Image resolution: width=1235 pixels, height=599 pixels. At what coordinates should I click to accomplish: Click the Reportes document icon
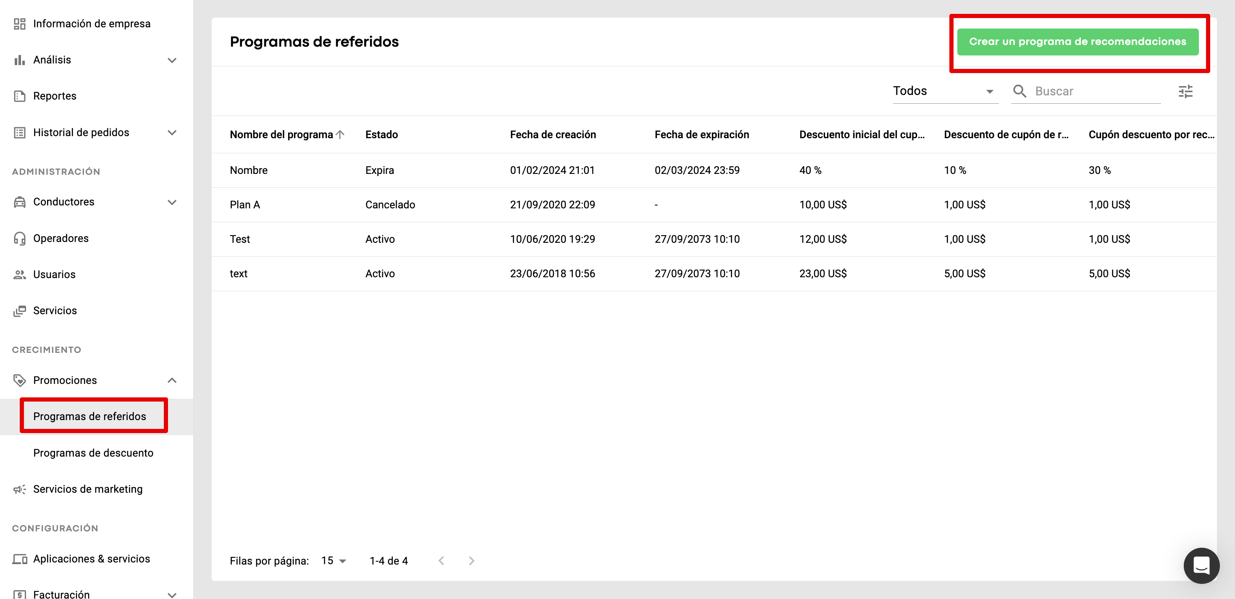coord(20,96)
